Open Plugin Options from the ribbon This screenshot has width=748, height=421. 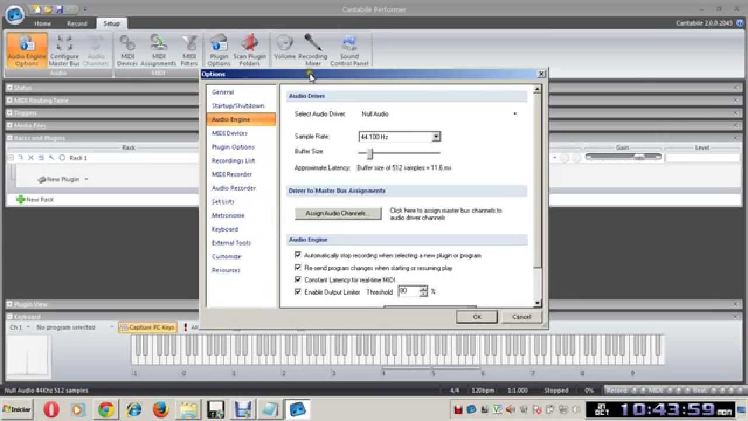tap(219, 50)
